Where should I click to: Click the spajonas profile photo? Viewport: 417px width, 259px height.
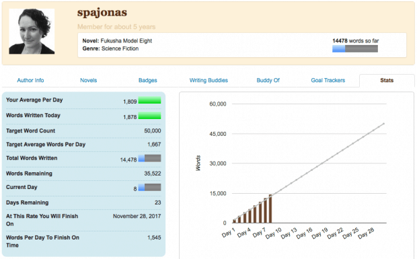32,32
